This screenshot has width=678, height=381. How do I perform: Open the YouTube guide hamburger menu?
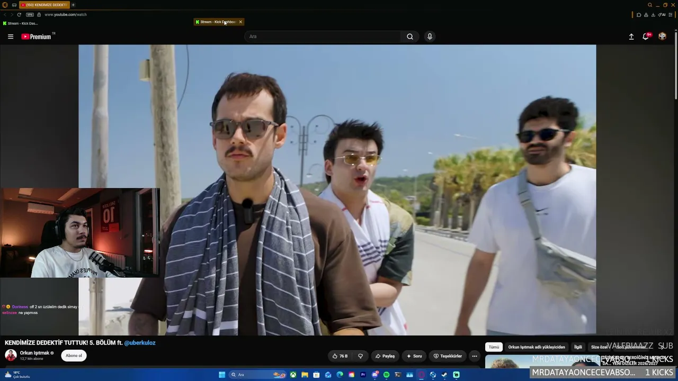pyautogui.click(x=11, y=37)
